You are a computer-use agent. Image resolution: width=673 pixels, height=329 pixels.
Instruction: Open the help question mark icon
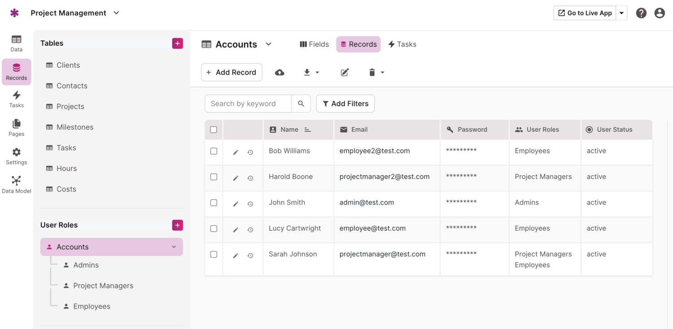[x=641, y=13]
